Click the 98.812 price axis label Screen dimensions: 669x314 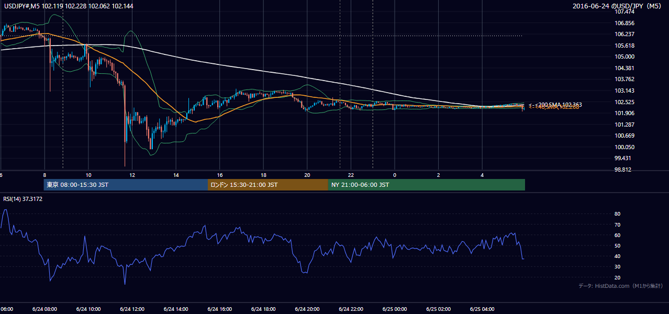pos(623,170)
